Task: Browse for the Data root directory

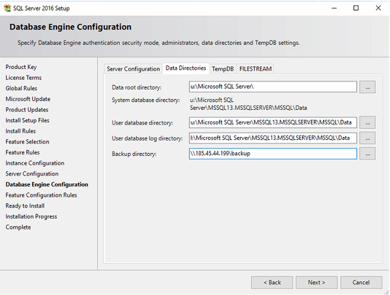Action: pyautogui.click(x=367, y=87)
